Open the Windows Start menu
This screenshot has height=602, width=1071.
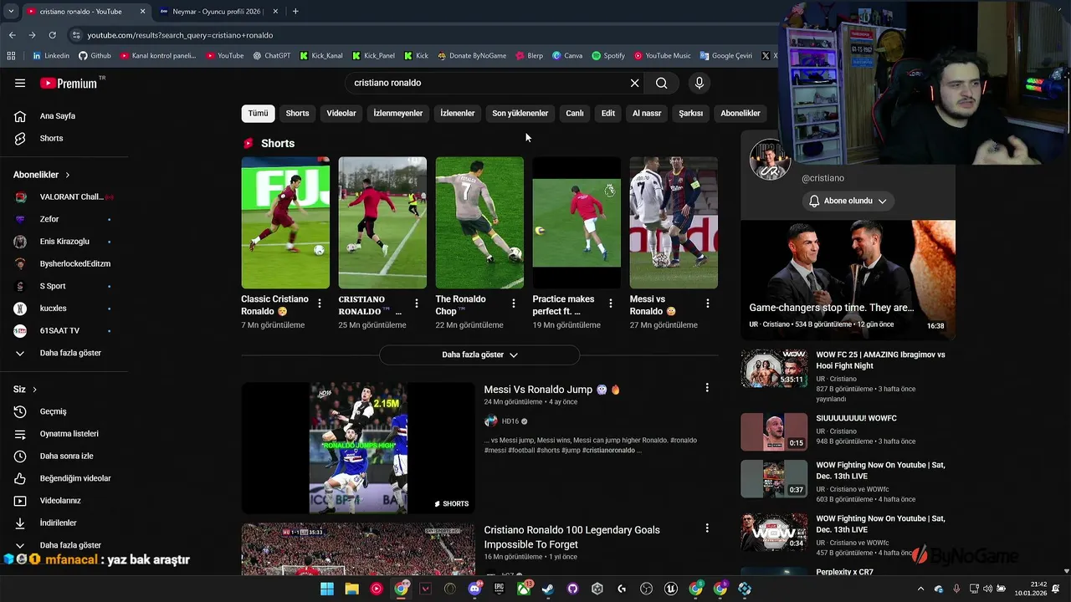pos(327,589)
